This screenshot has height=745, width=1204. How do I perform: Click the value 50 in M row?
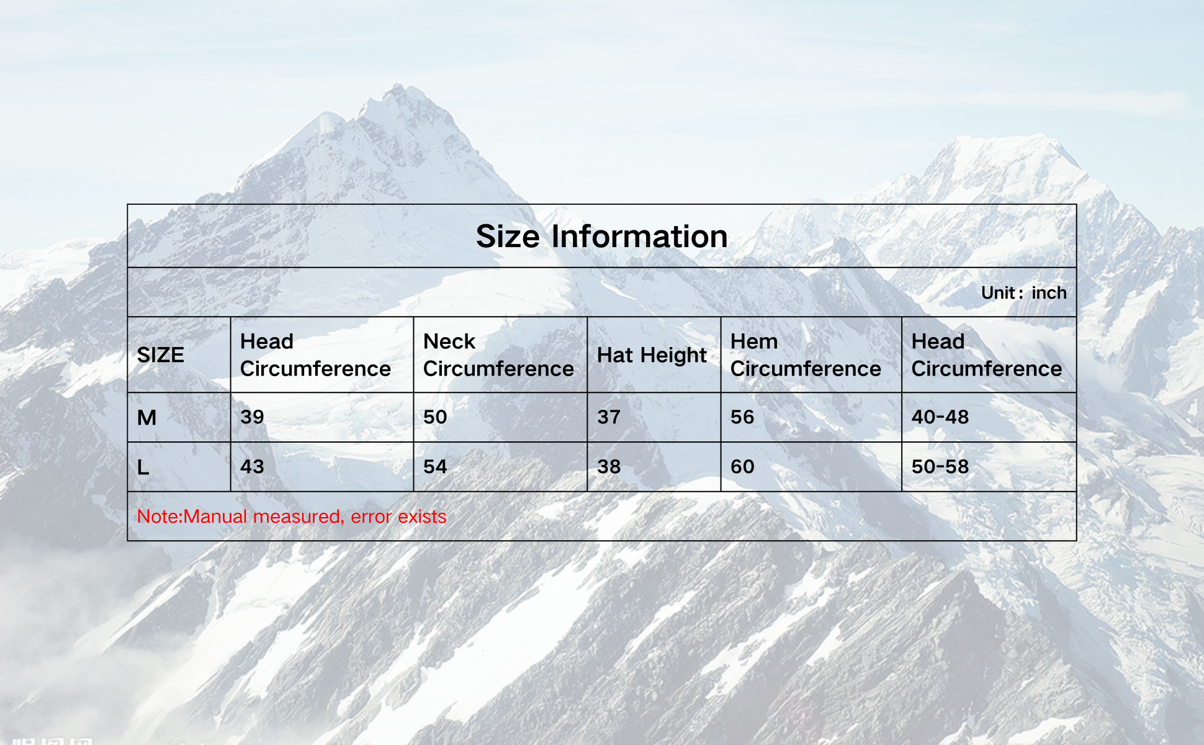435,417
